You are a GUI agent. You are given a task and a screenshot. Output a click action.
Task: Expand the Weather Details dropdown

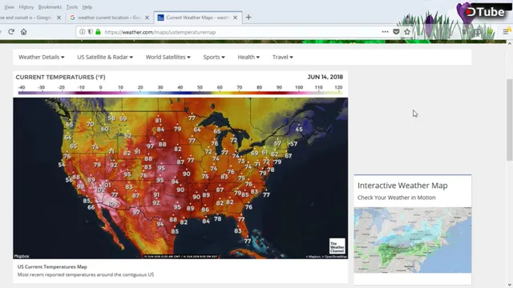click(x=41, y=57)
